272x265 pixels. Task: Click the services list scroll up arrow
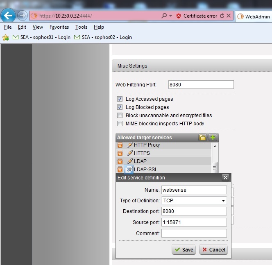click(x=215, y=146)
